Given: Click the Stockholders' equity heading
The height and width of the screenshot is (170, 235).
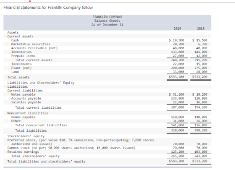Looking at the screenshot, I should point(26,136).
